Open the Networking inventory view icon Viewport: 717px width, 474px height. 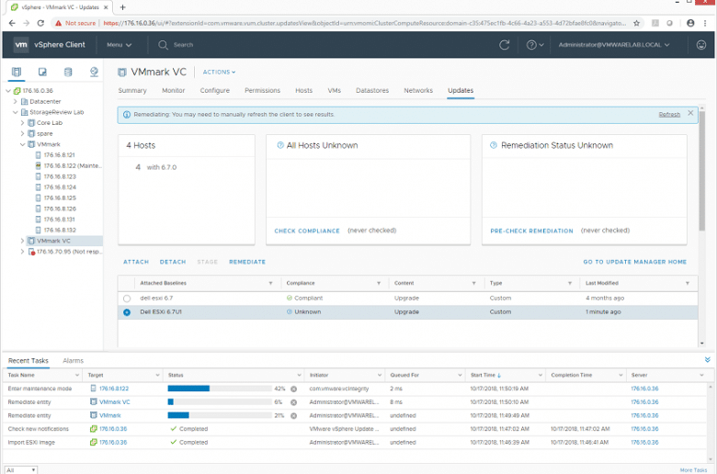point(94,72)
